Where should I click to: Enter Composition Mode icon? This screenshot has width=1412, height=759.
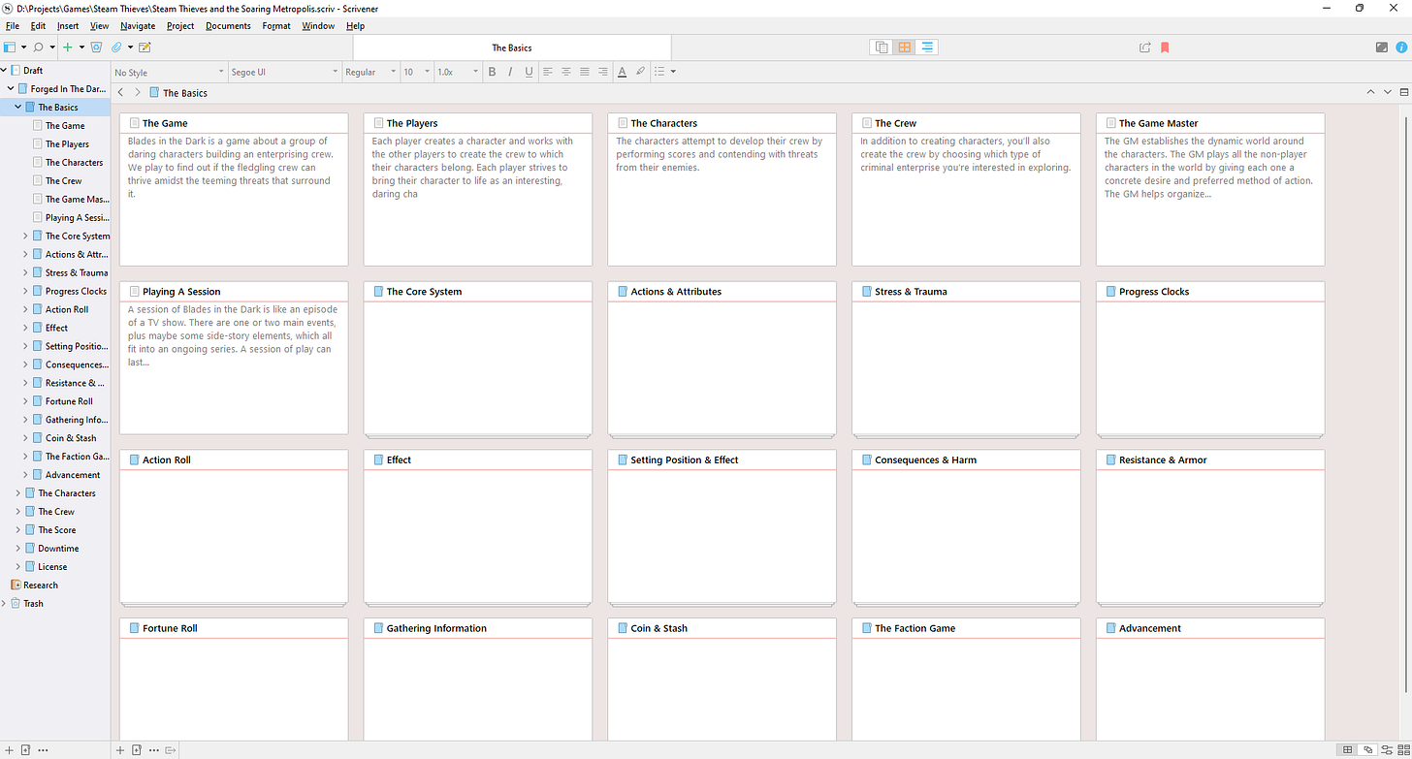pos(1382,47)
